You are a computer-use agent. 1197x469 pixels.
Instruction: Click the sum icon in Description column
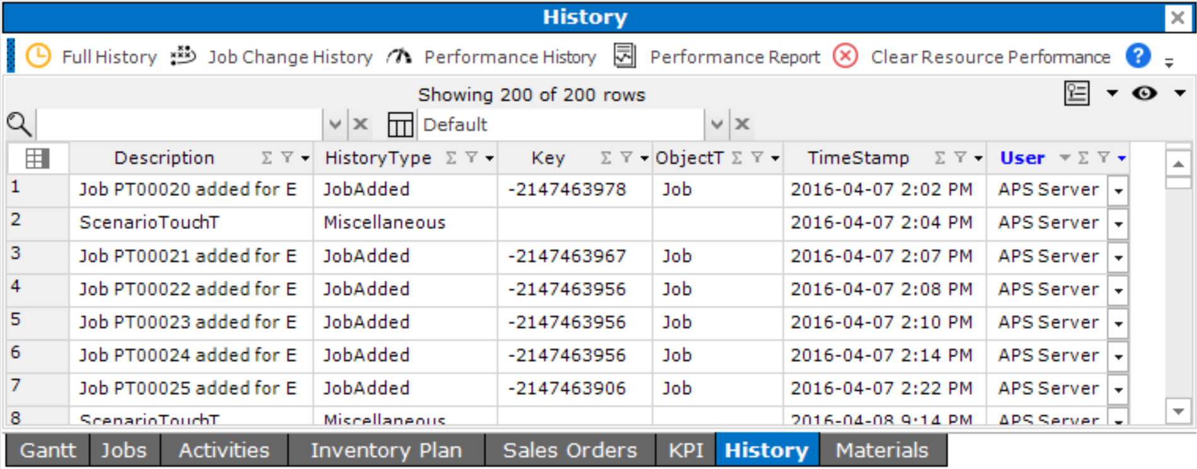click(x=266, y=158)
